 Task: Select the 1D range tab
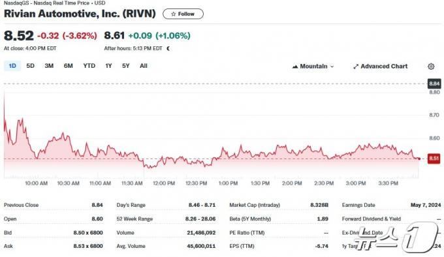point(12,66)
